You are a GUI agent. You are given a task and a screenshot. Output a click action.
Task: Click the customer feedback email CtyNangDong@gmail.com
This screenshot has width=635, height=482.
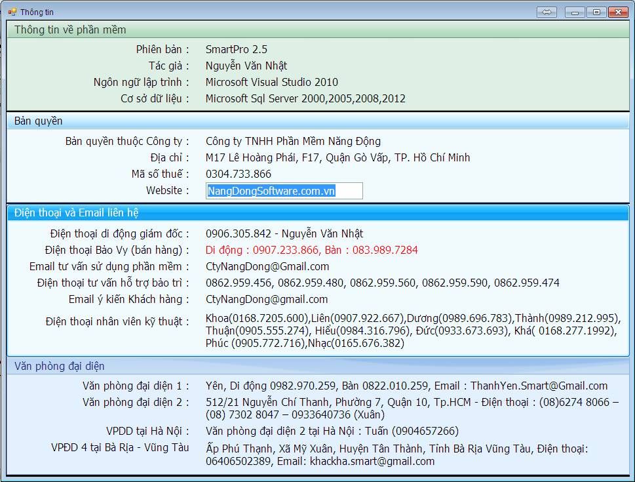tap(267, 299)
